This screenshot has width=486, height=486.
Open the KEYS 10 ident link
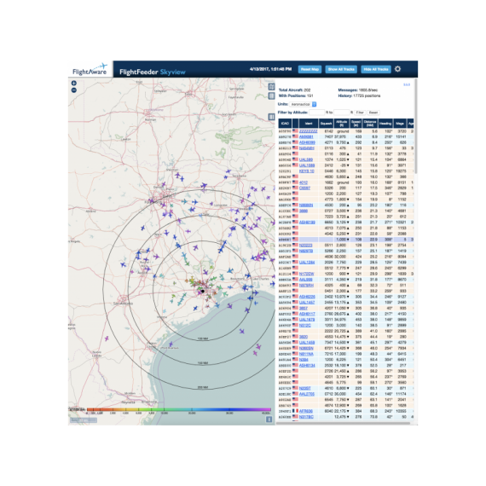coord(307,171)
